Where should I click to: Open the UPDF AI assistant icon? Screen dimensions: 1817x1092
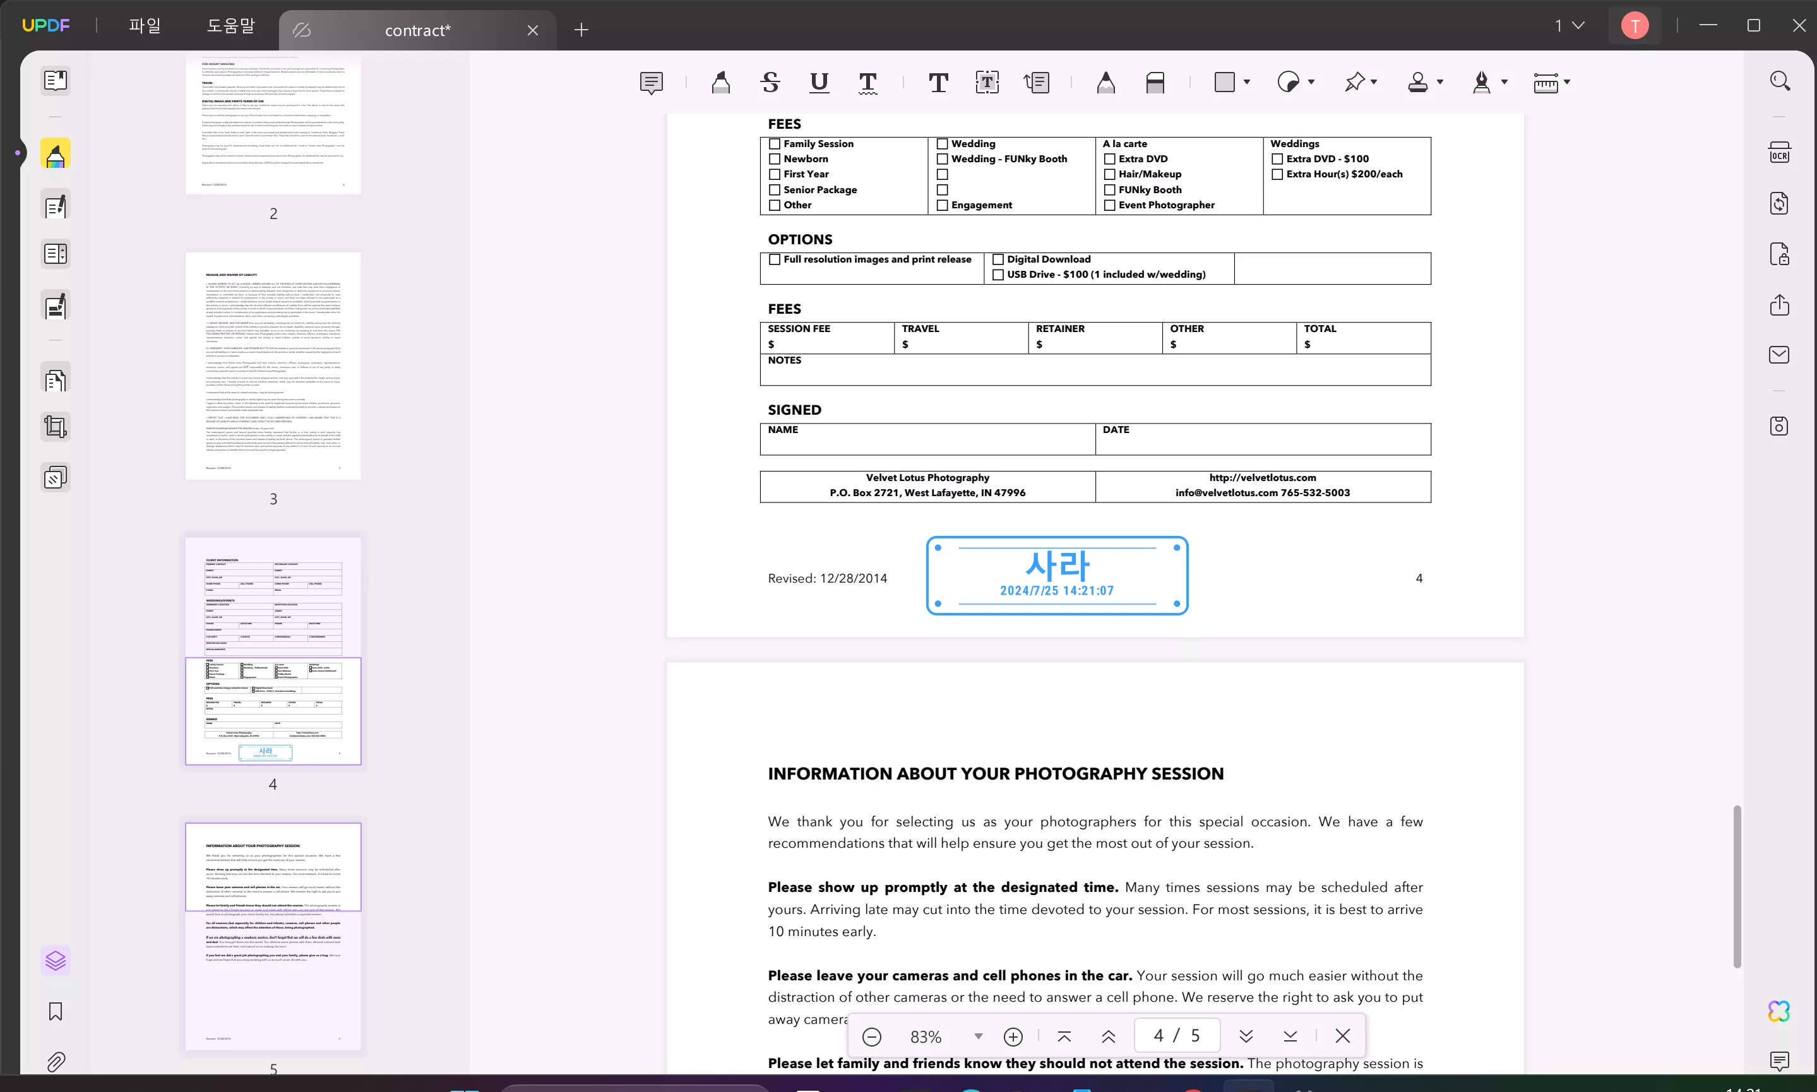click(x=1780, y=1012)
